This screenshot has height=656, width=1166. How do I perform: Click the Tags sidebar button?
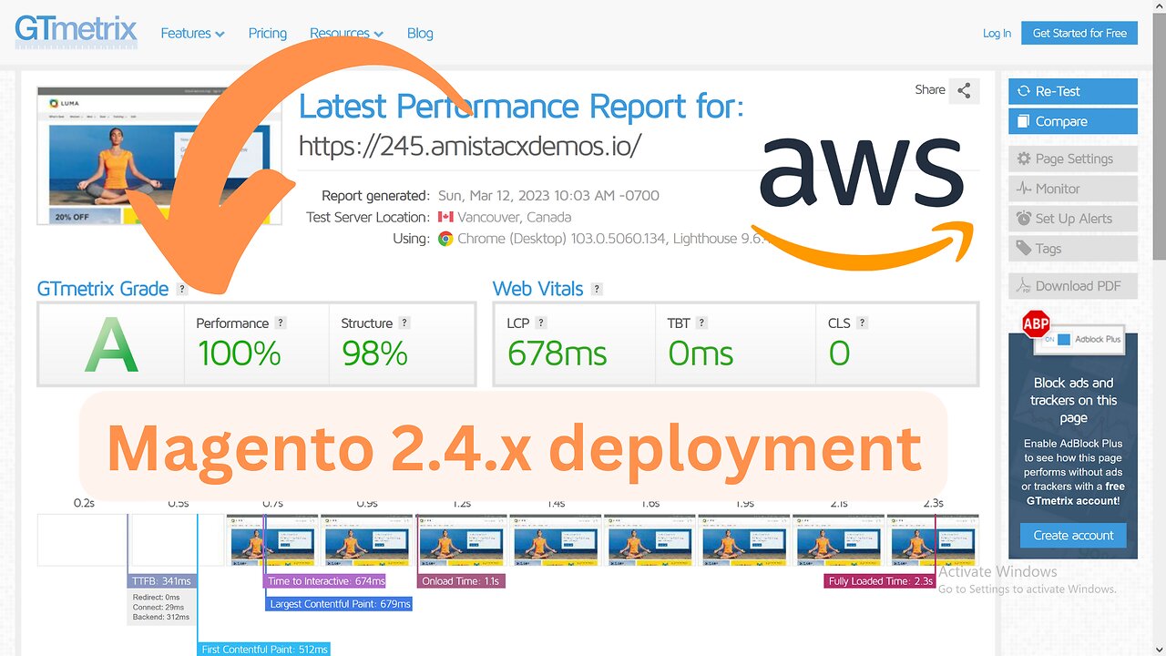[x=1073, y=249]
